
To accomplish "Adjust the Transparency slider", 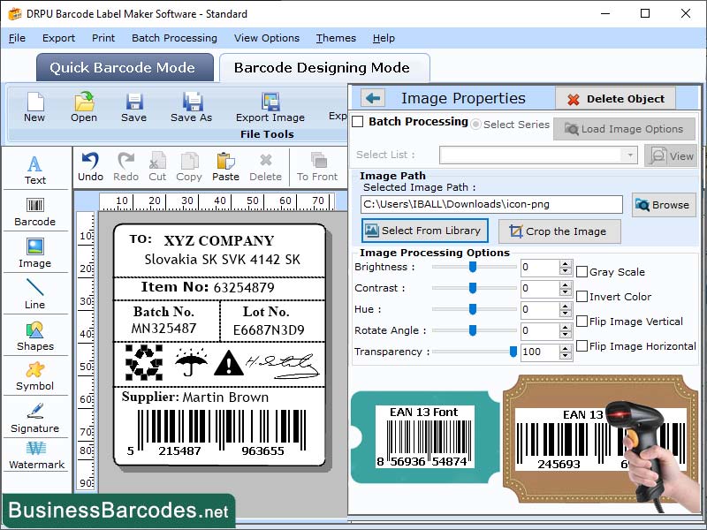I will coord(513,352).
